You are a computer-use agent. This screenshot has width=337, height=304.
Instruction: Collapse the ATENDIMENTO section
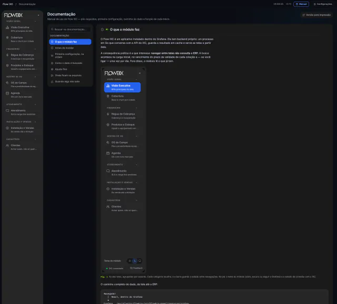35,104
